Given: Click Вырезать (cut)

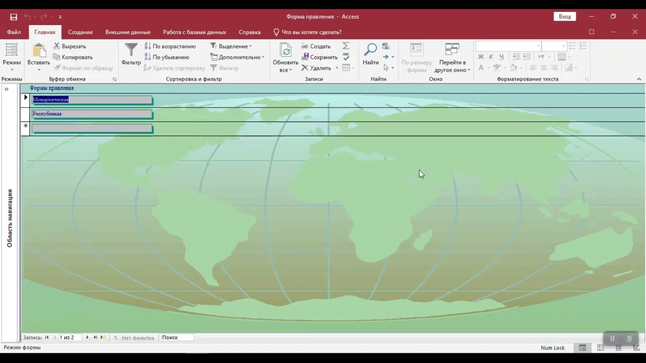Looking at the screenshot, I should 70,46.
